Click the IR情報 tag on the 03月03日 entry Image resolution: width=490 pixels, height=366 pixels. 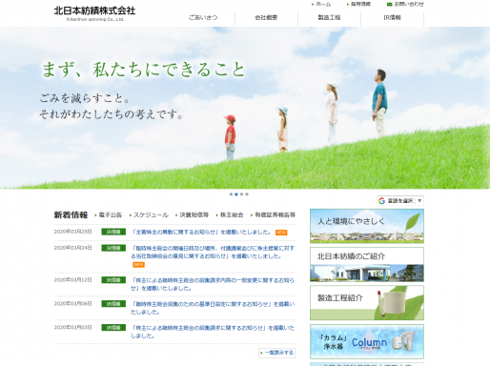(113, 328)
